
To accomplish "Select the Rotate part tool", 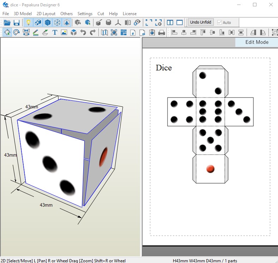I will (17, 32).
